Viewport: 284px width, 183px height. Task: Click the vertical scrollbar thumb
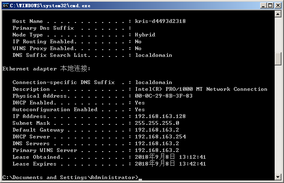coord(278,59)
